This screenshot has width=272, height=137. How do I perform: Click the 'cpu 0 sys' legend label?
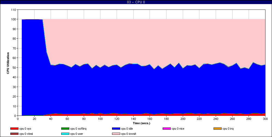[25, 129]
